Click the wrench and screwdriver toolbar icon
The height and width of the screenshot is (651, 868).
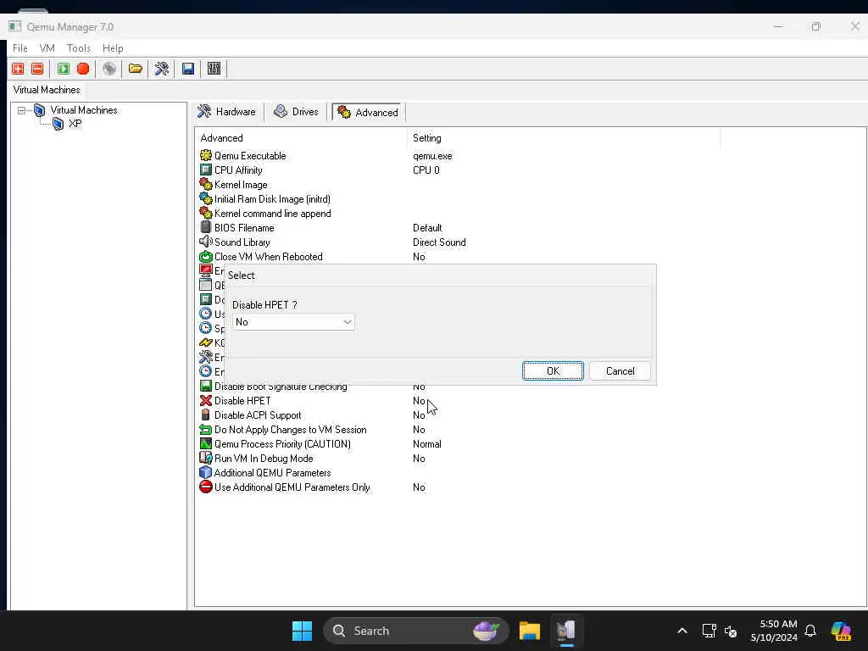(162, 69)
